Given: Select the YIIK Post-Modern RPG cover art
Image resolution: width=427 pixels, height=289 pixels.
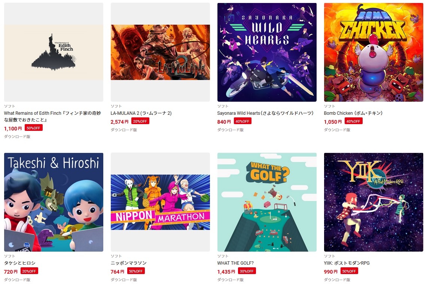Looking at the screenshot, I should 373,202.
